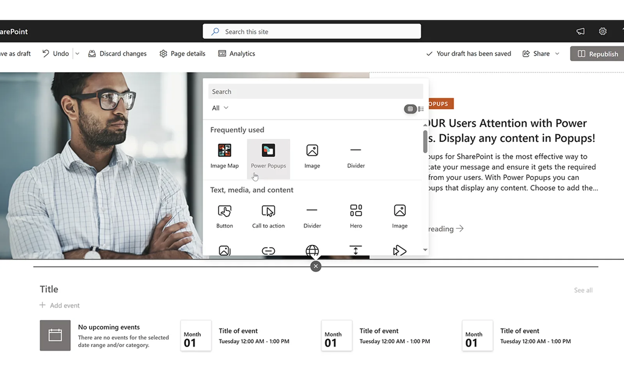Open the All category filter dropdown
This screenshot has height=390, width=624.
point(220,108)
